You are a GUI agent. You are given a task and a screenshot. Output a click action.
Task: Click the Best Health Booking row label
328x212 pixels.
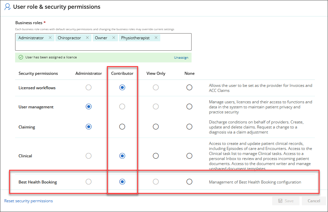tap(38, 182)
